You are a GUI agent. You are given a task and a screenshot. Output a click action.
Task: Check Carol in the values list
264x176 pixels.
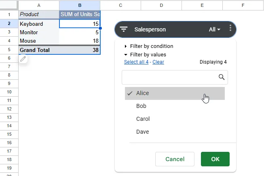(175, 119)
